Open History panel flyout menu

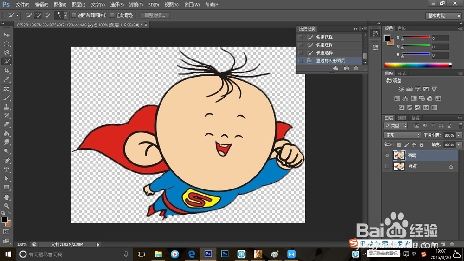tap(364, 29)
